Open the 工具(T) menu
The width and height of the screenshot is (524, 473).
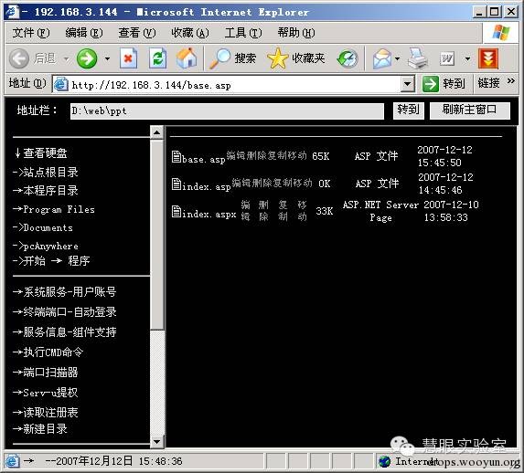point(243,33)
